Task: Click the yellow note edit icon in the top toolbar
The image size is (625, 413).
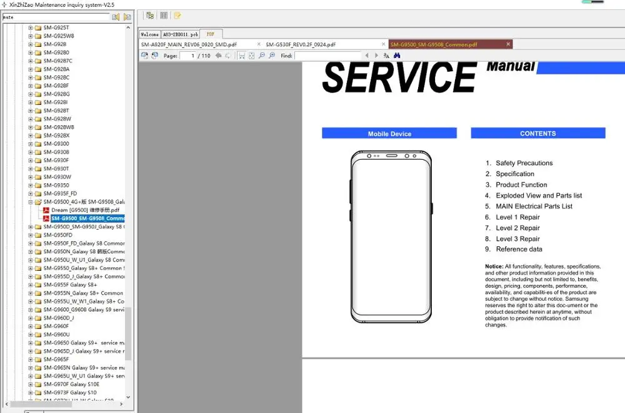Action: point(177,16)
